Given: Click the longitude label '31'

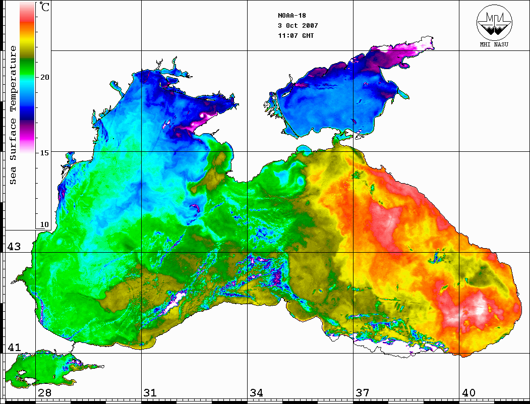Looking at the screenshot, I should tap(150, 393).
